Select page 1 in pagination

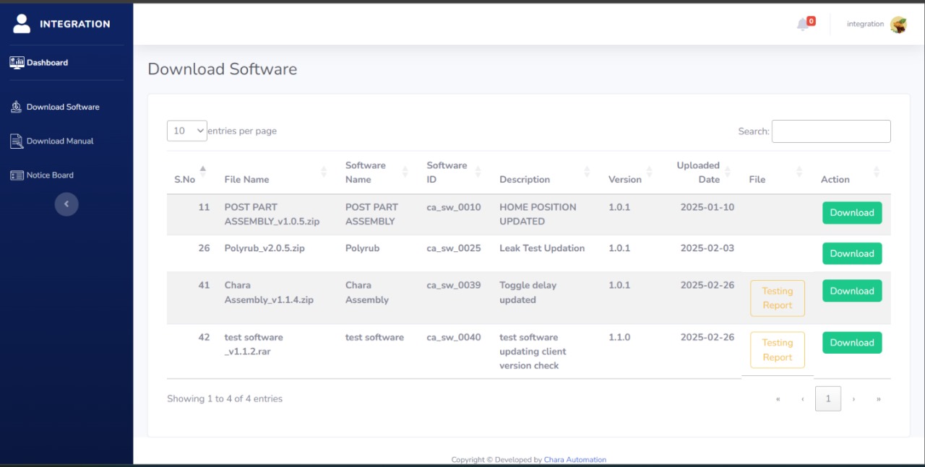click(x=827, y=398)
